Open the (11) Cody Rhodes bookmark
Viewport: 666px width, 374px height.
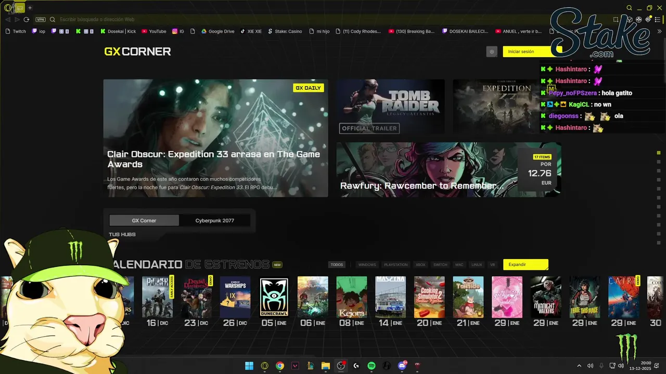click(x=358, y=31)
